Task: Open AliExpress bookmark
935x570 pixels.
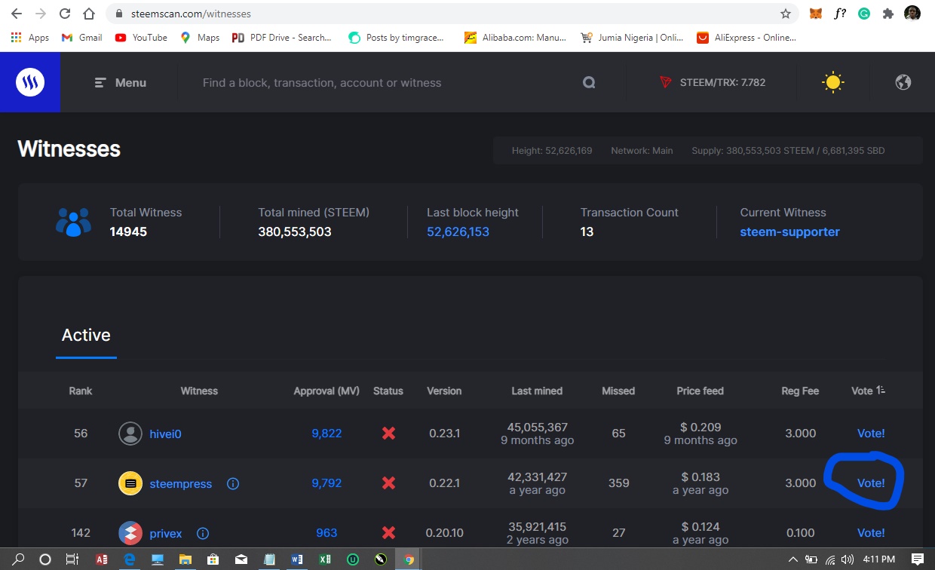Action: pos(746,37)
